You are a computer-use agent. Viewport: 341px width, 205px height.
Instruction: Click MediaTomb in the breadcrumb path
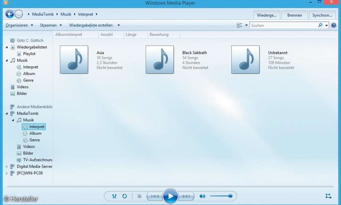coord(43,14)
